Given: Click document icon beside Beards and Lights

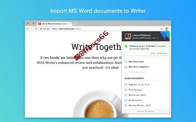Looking at the screenshot, I should point(126,95).
